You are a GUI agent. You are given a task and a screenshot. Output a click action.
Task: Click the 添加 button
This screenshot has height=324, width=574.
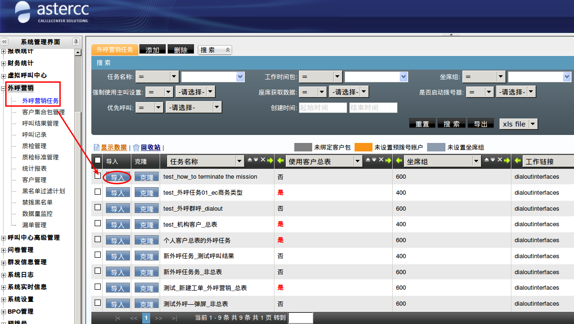coord(152,50)
